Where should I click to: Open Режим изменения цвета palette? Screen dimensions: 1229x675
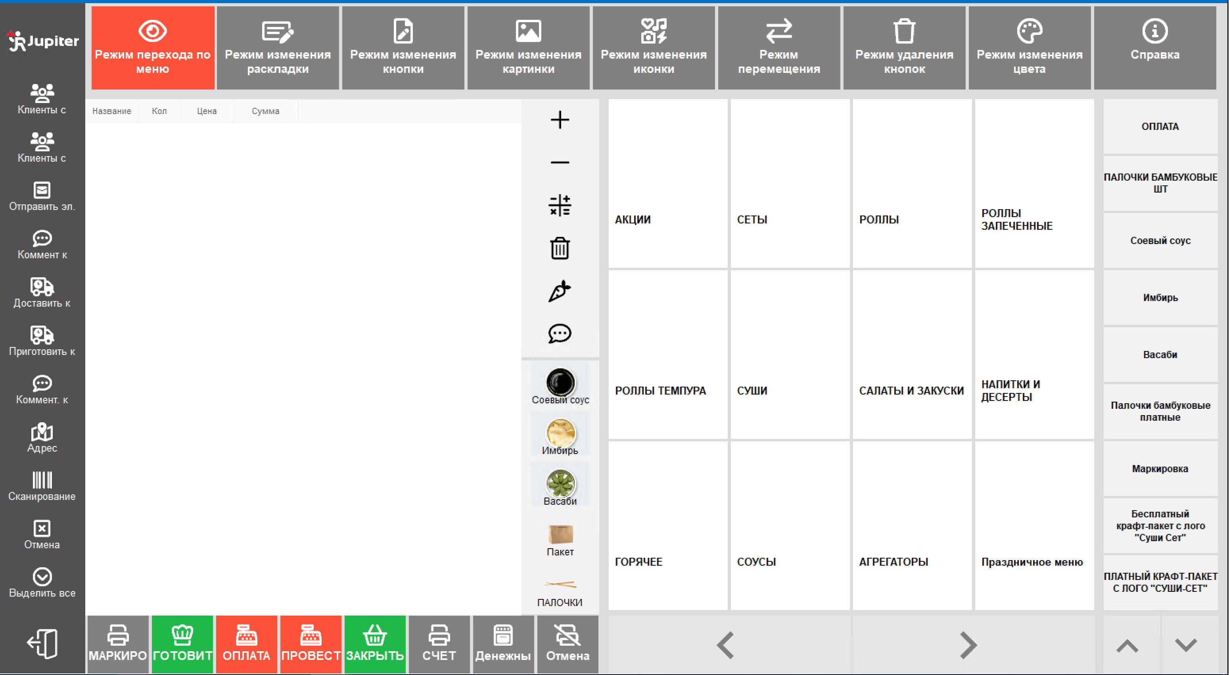click(1030, 48)
